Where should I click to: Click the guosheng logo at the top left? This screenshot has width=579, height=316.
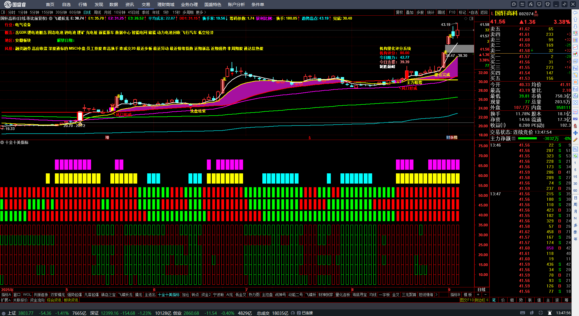point(15,4)
